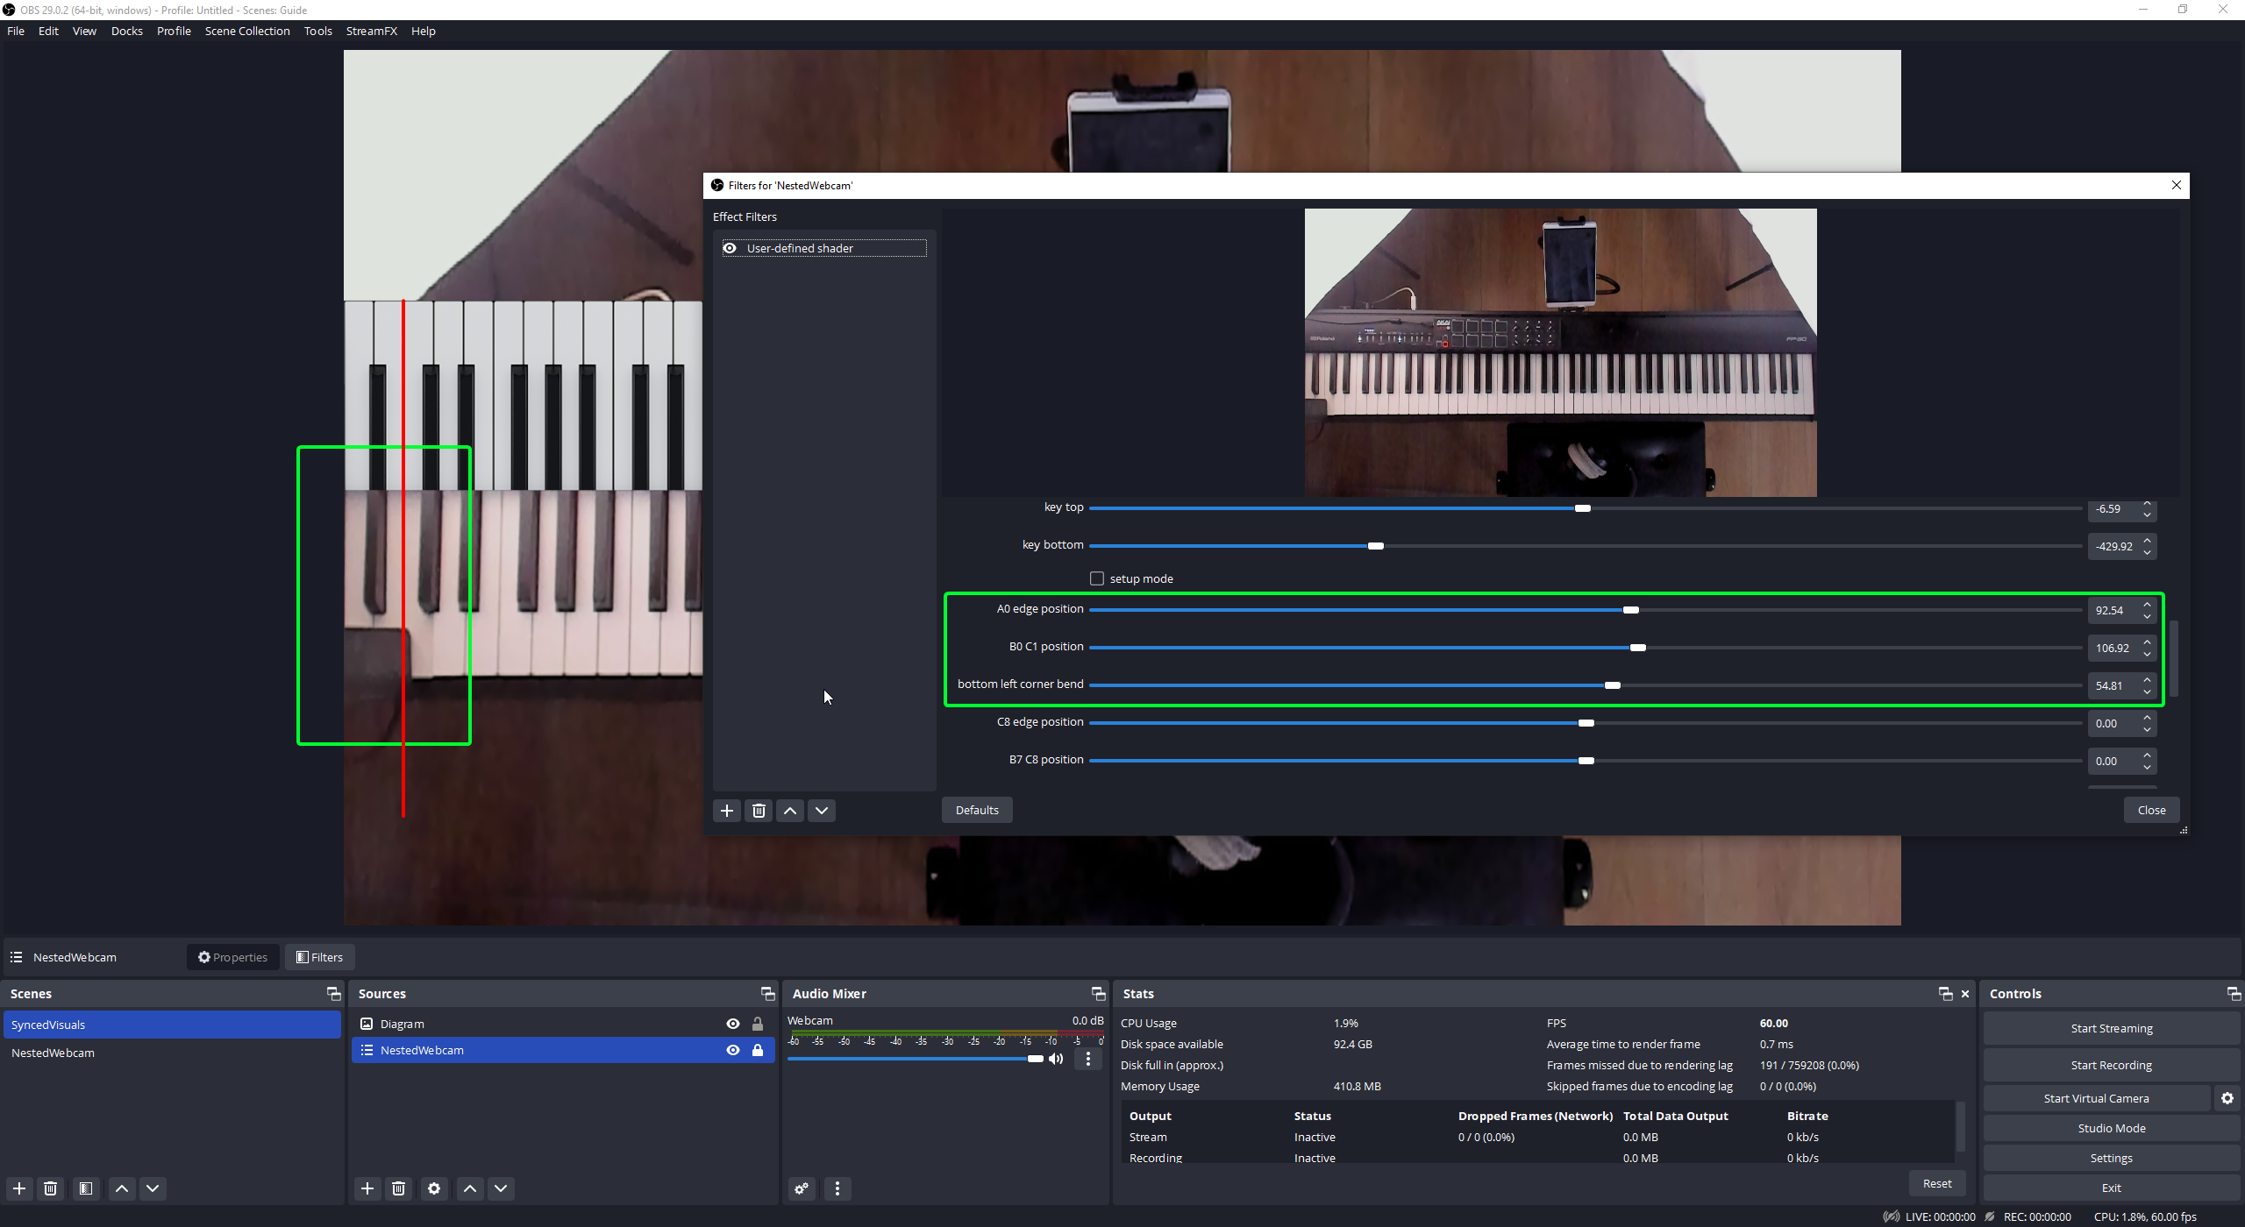Viewport: 2245px width, 1227px height.
Task: Hide the Diagram source with eye icon
Action: tap(732, 1024)
